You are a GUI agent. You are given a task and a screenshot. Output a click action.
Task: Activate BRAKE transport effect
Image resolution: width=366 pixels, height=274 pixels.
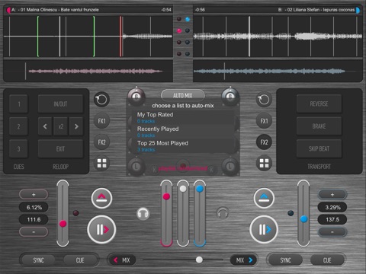coord(319,126)
